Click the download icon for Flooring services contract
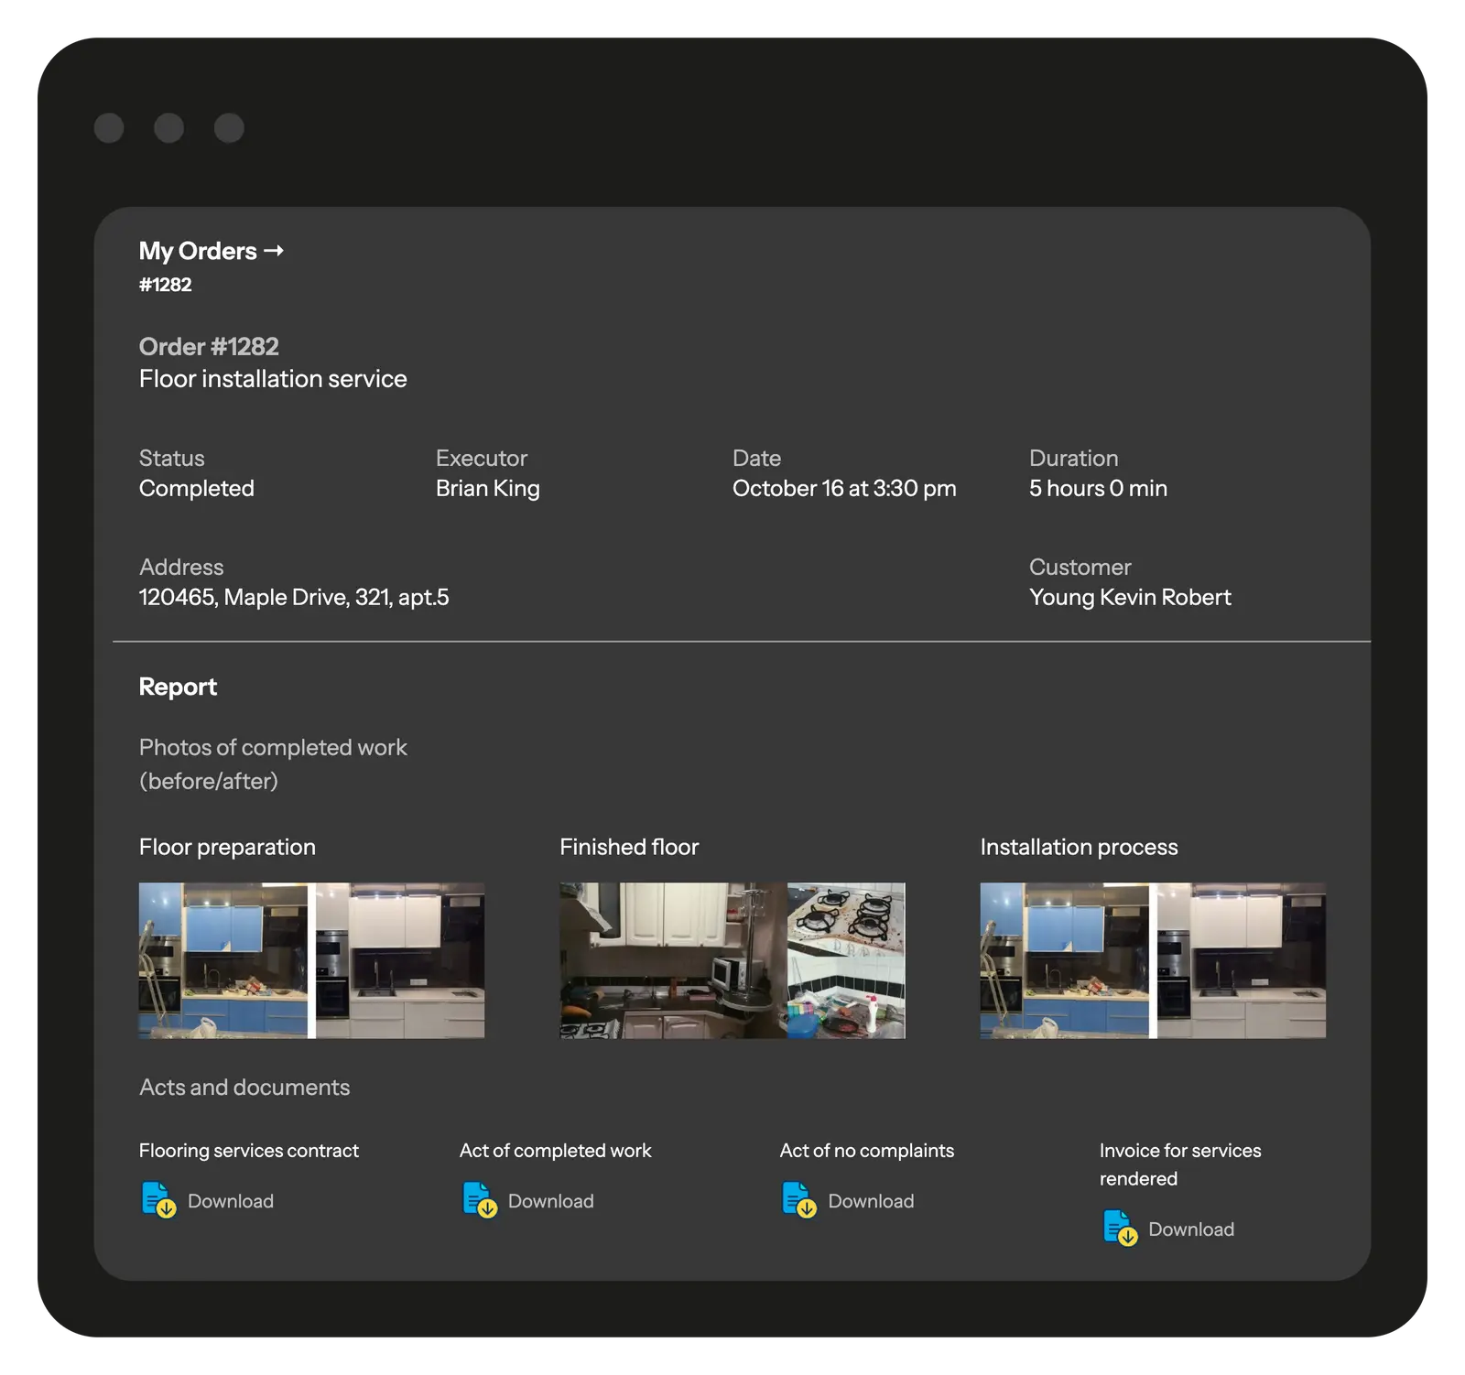Image resolution: width=1465 pixels, height=1375 pixels. tap(158, 1200)
